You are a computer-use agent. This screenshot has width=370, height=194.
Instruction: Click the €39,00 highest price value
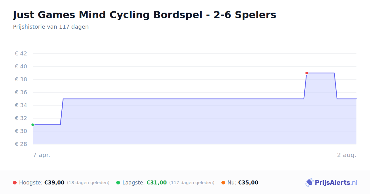pos(54,183)
